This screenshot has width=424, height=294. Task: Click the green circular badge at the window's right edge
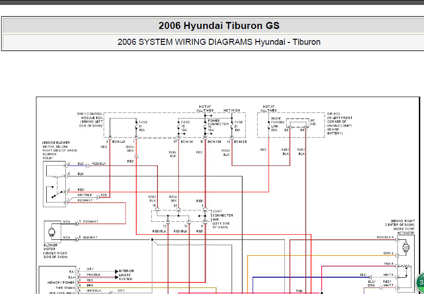(x=420, y=282)
